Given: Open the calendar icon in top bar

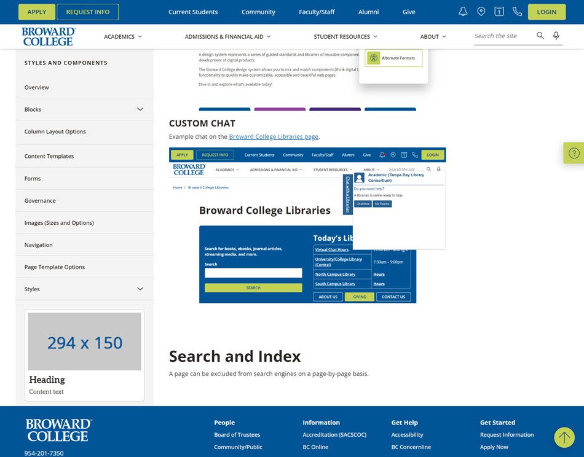Looking at the screenshot, I should point(499,12).
